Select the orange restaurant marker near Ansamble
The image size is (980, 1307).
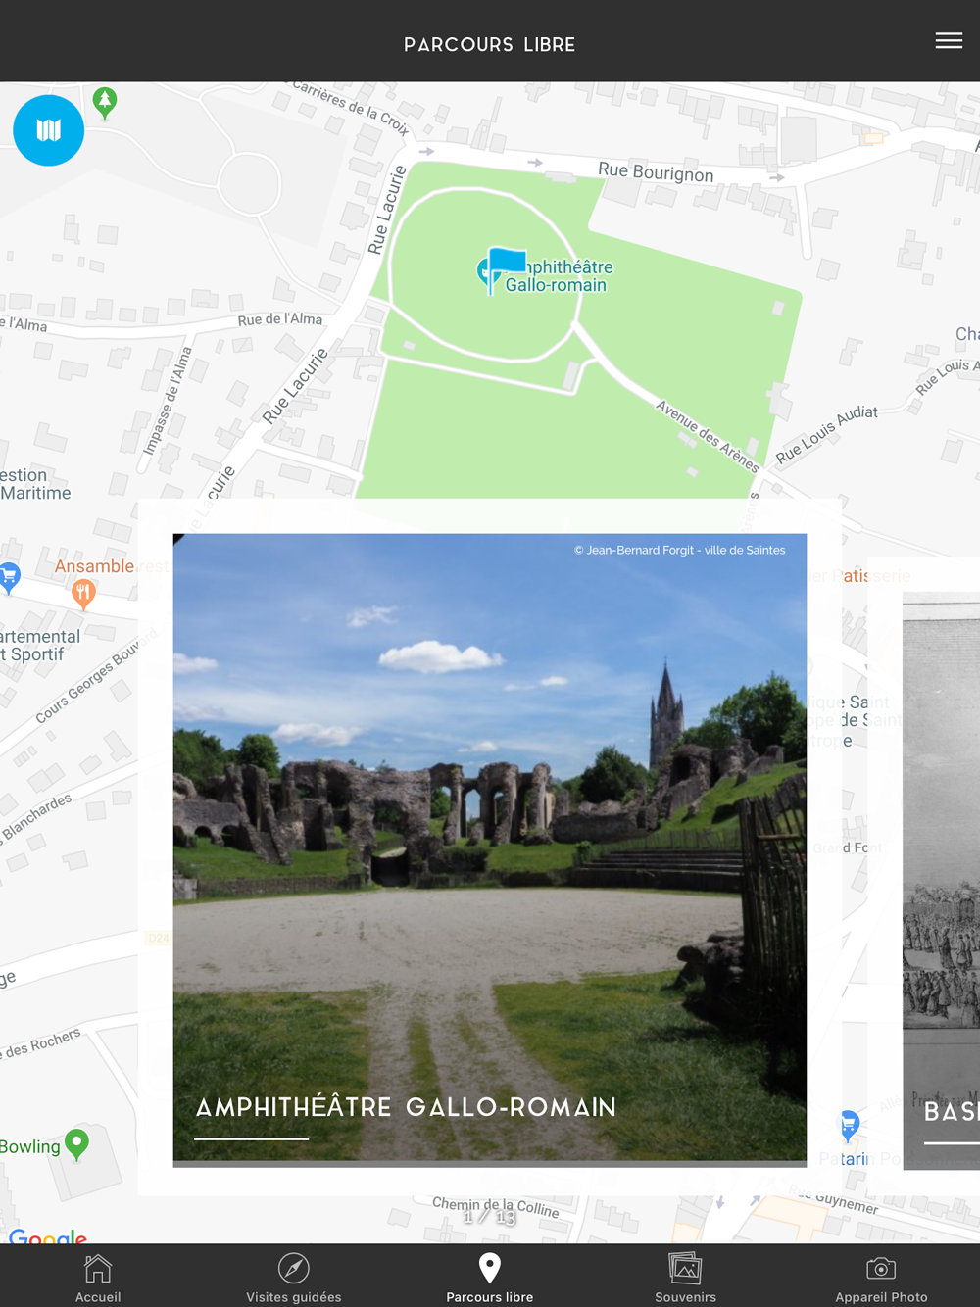[83, 594]
